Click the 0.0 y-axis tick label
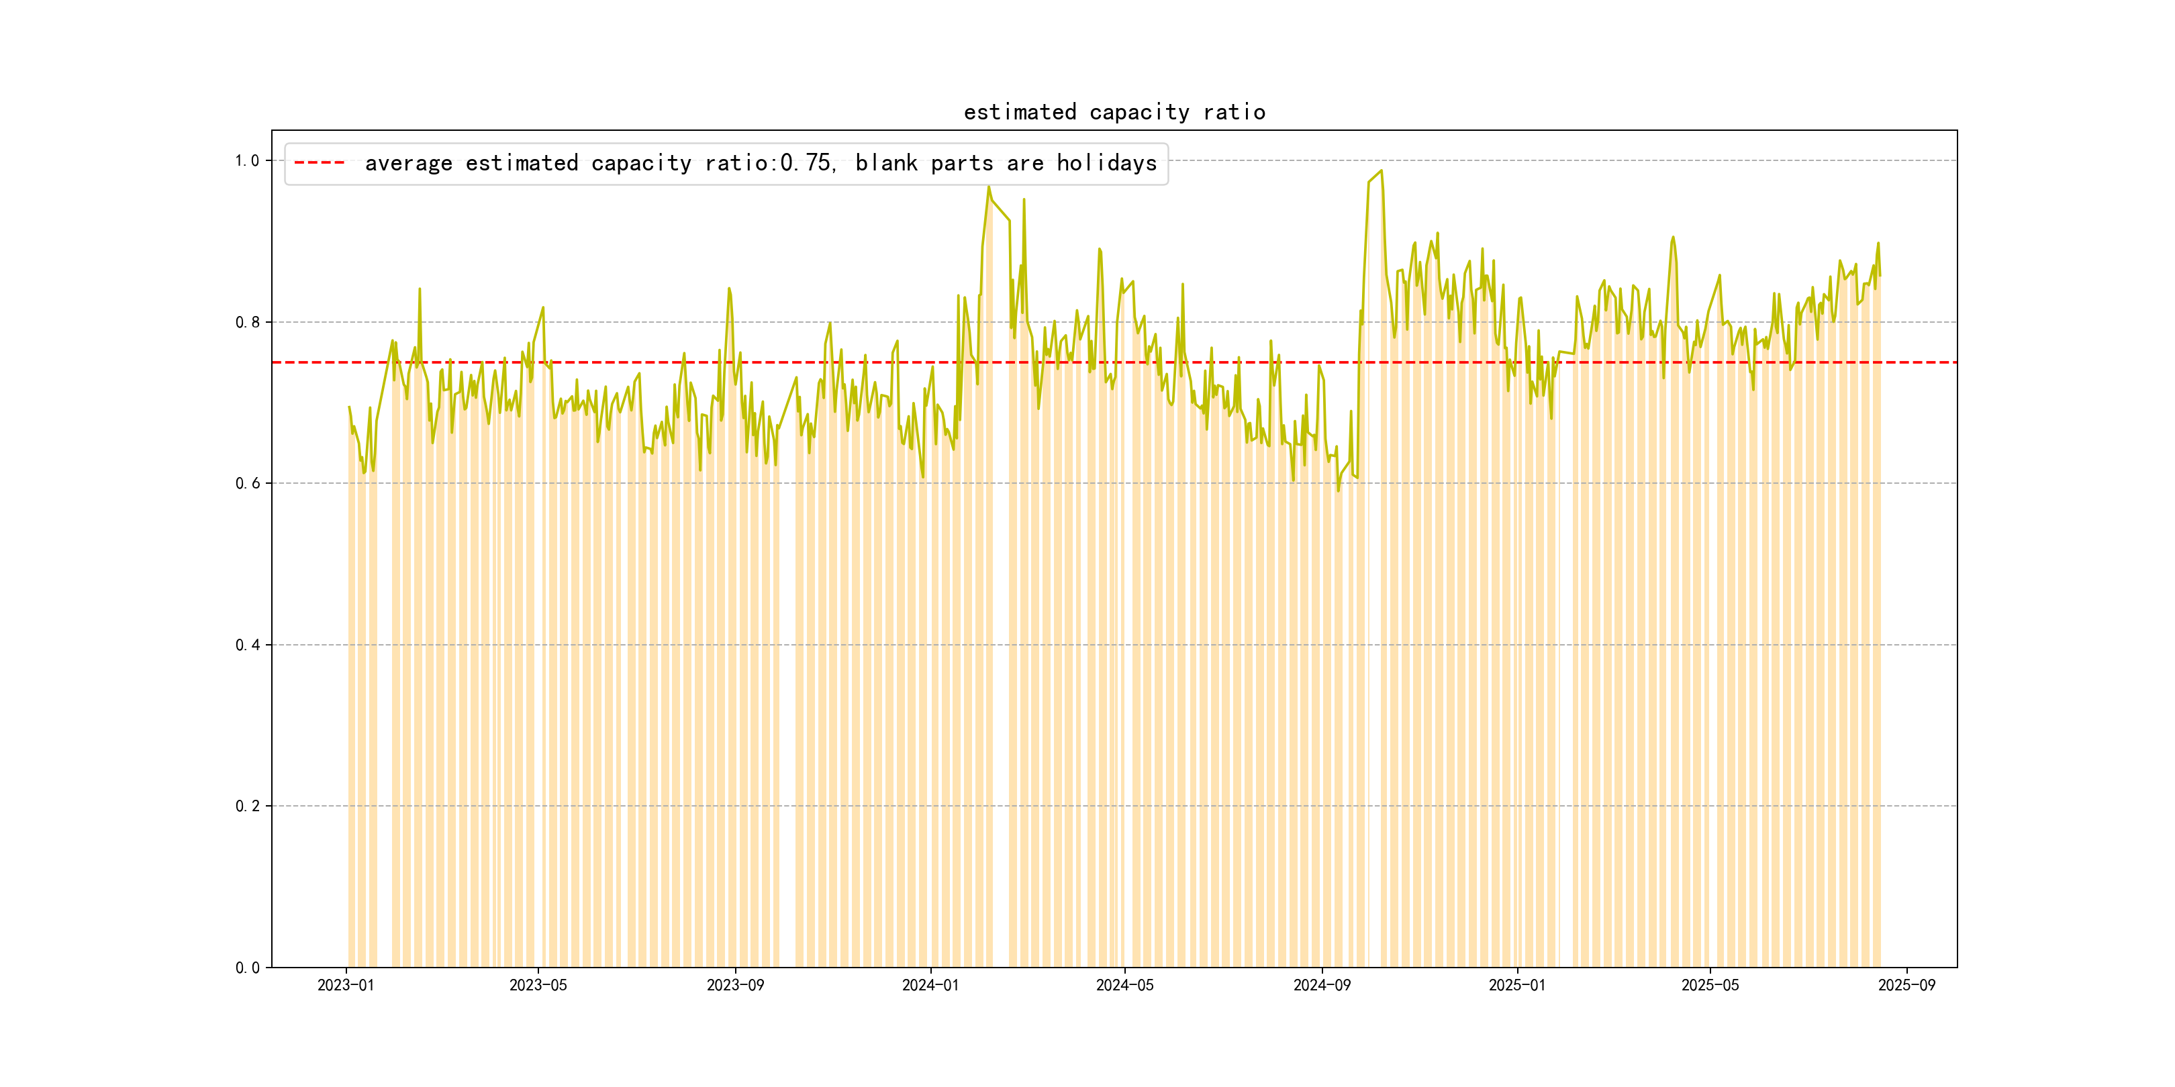Viewport: 2175px width, 1087px height. tap(248, 967)
